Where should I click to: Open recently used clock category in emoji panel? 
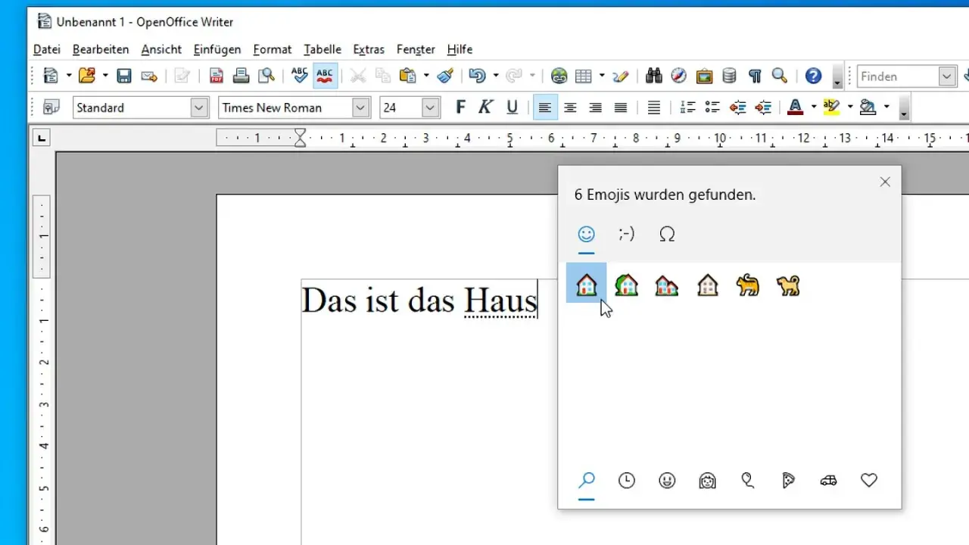(627, 480)
